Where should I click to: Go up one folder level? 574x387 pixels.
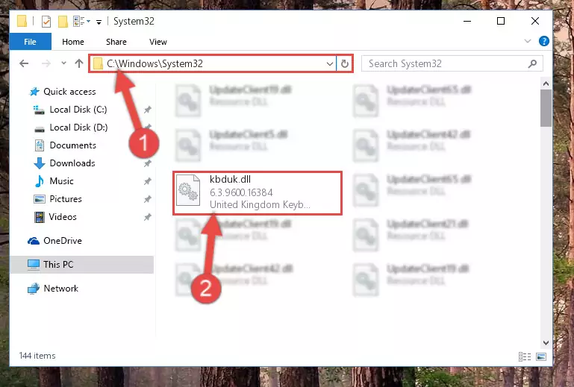78,63
